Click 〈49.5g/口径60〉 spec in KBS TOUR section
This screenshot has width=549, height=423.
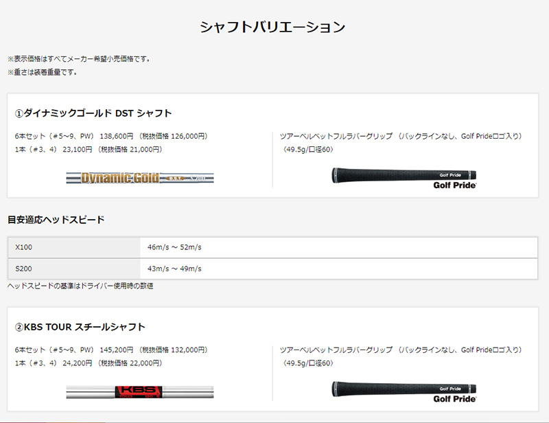tap(307, 363)
